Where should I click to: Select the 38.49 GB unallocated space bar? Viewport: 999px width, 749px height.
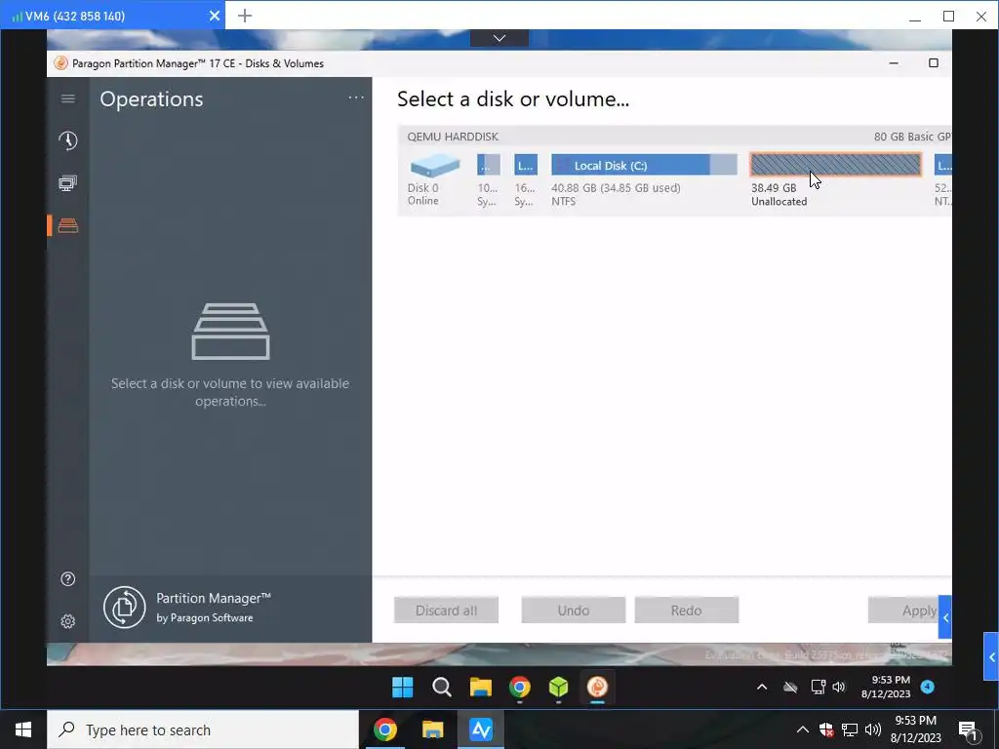835,165
